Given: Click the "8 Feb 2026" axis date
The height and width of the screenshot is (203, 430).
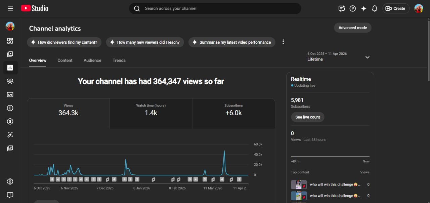Looking at the screenshot, I should click(177, 188).
